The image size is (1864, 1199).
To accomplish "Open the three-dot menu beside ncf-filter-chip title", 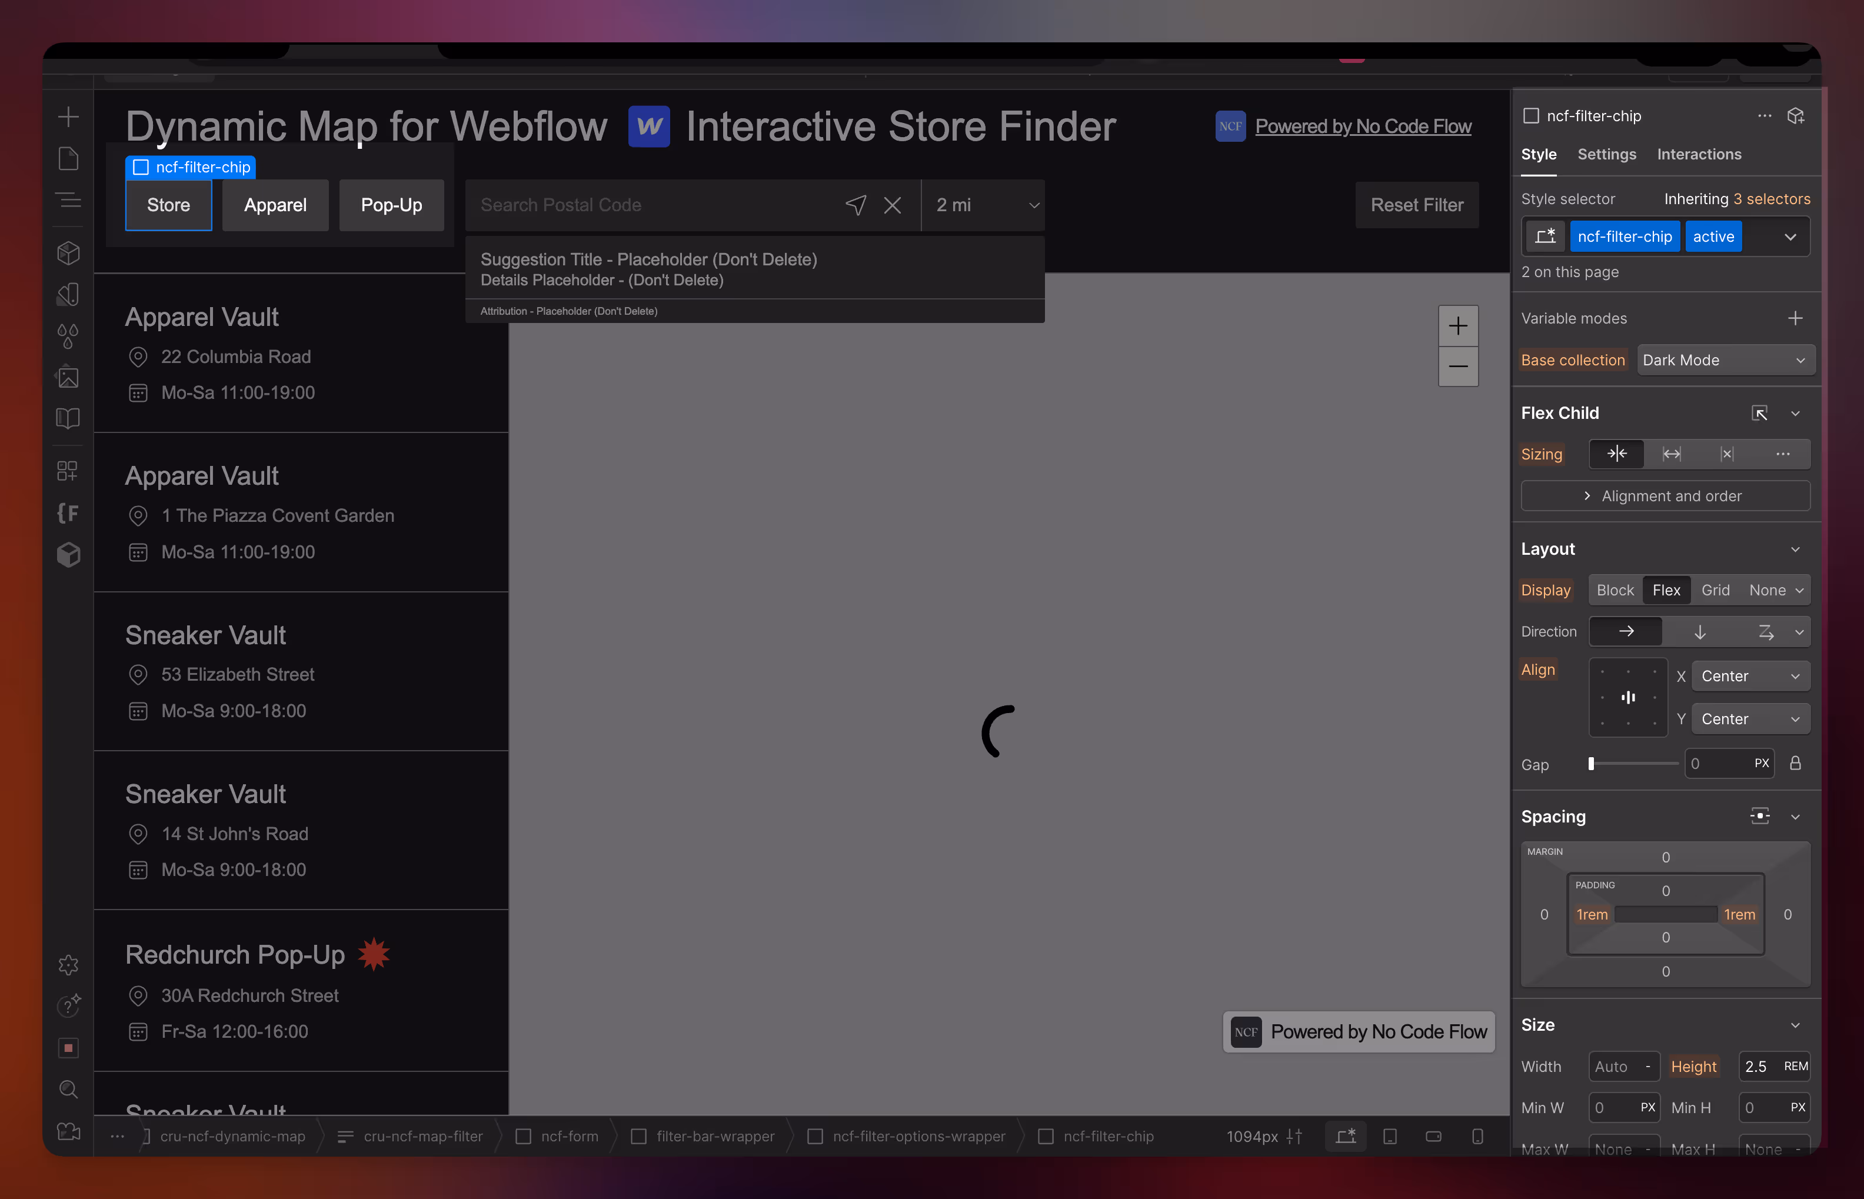I will [x=1765, y=116].
